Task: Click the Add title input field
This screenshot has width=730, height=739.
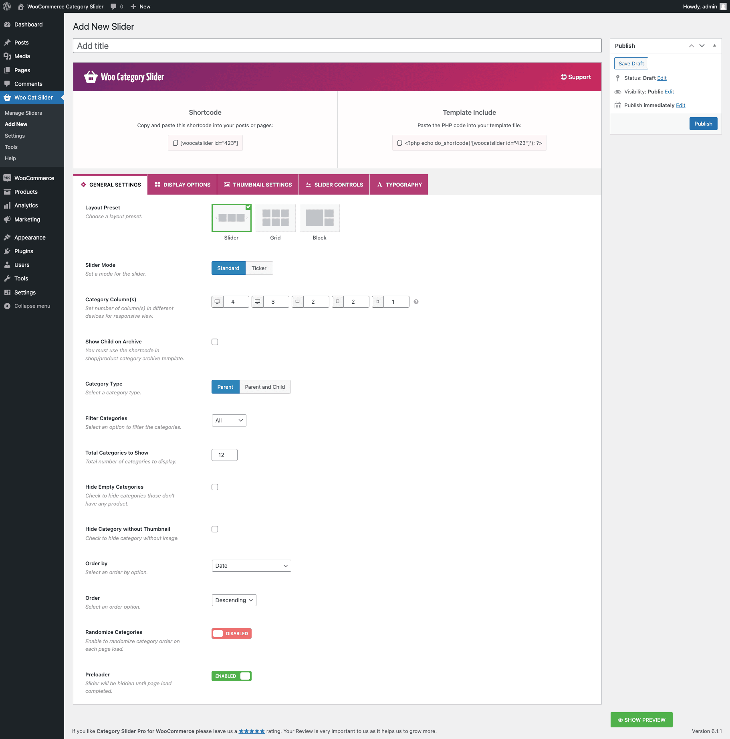Action: pos(337,46)
